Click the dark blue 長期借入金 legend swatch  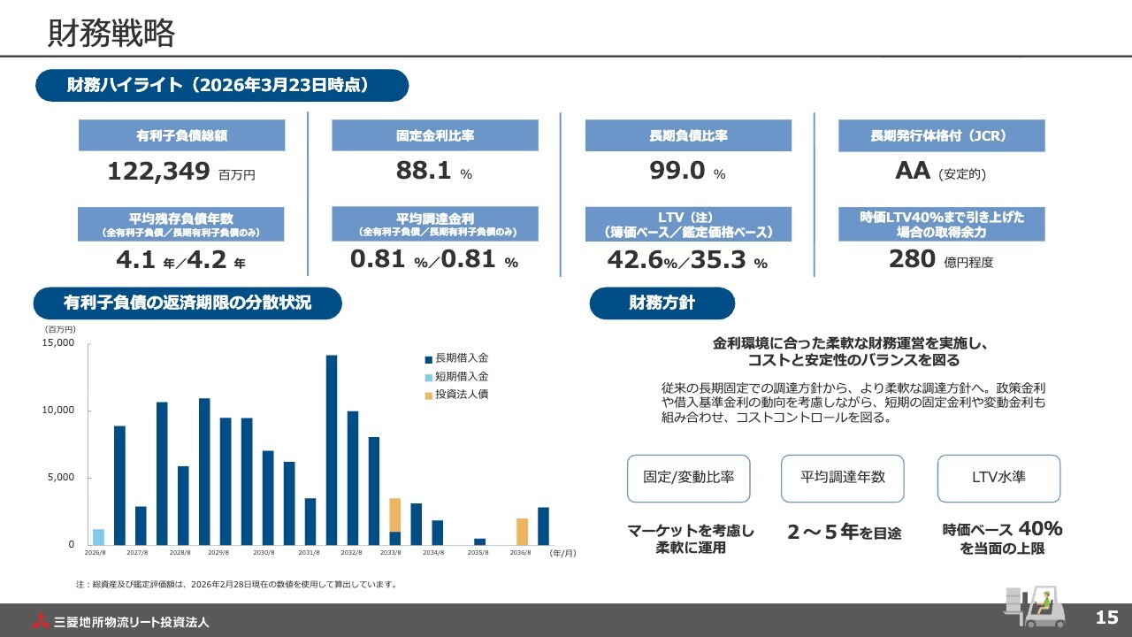coord(429,359)
